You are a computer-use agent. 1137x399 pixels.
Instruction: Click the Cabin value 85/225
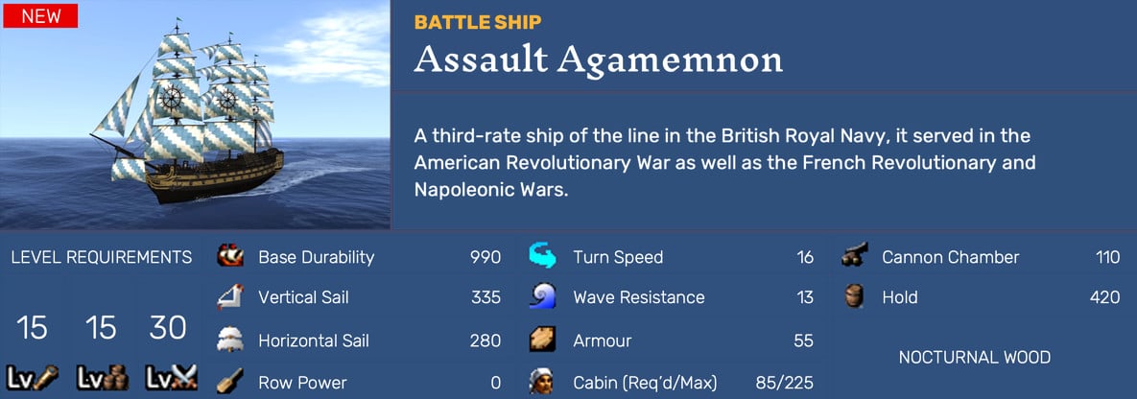click(782, 383)
